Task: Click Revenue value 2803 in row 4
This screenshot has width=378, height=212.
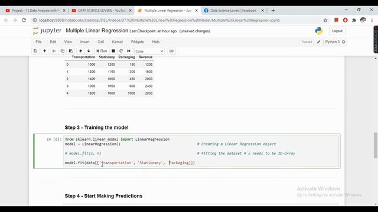Action: (149, 93)
